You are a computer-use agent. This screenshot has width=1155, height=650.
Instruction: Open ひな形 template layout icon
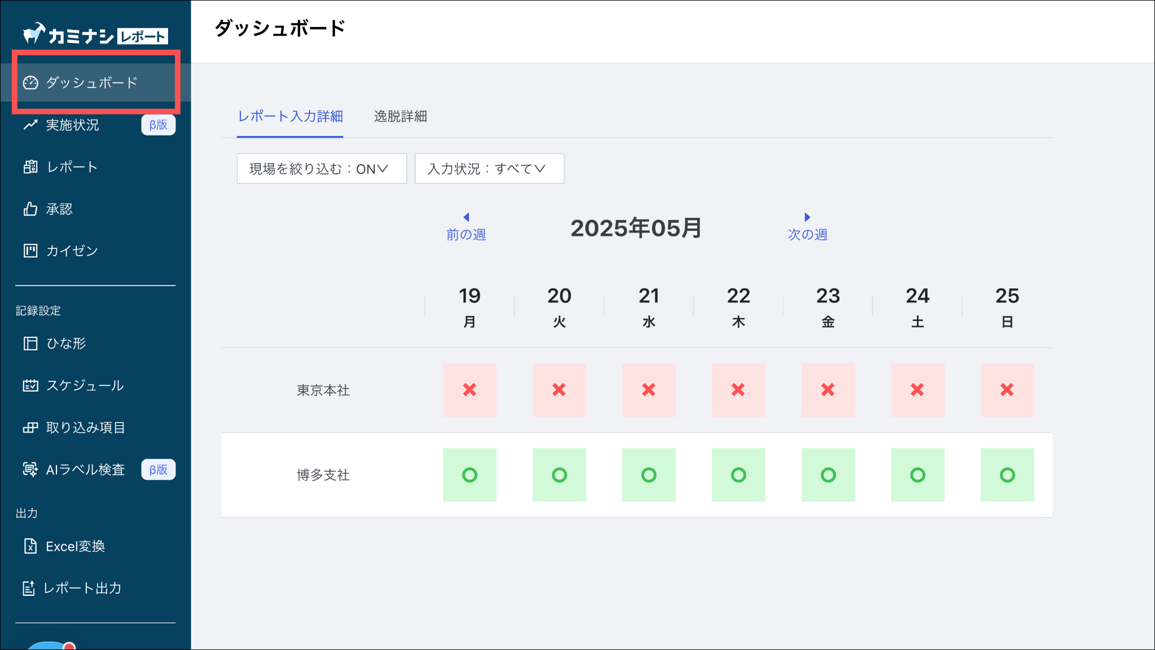[30, 344]
